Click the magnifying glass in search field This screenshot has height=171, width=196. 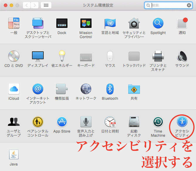click(x=148, y=5)
